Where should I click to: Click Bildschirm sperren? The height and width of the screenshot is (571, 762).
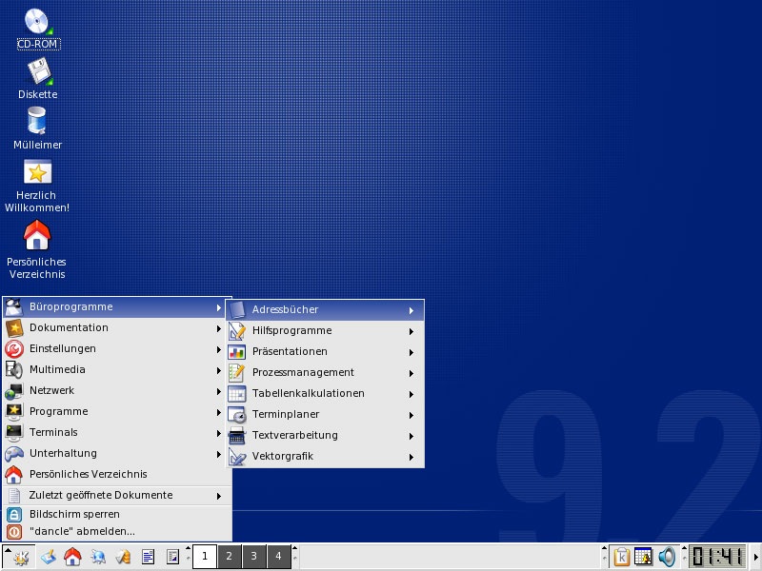[x=74, y=514]
